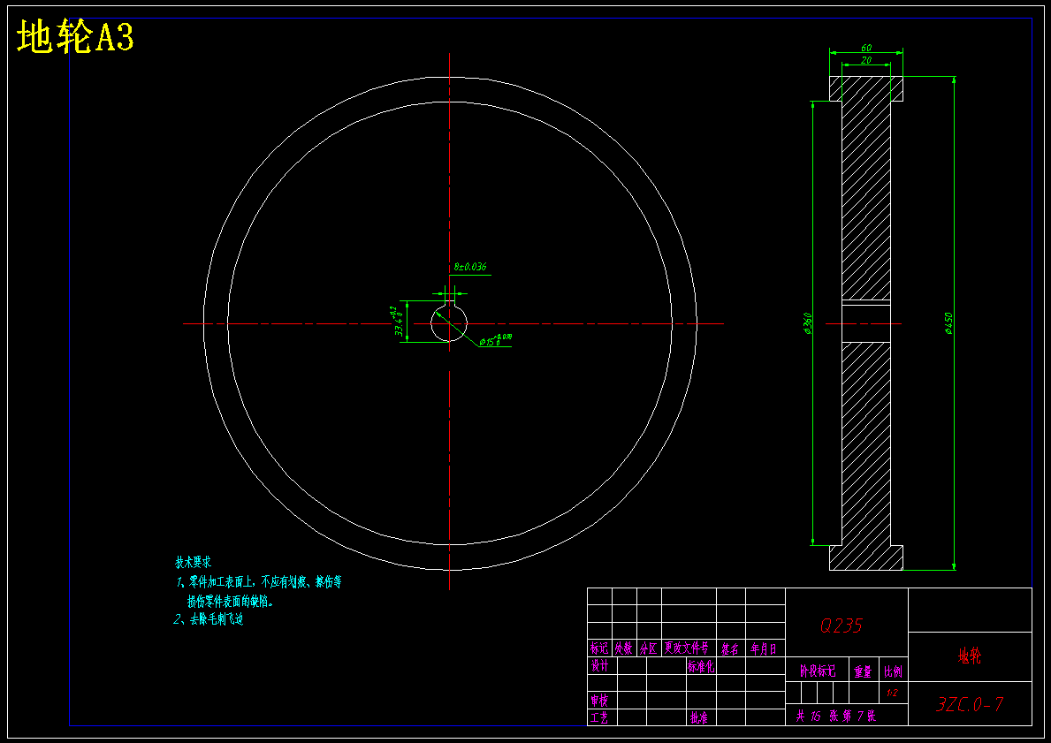Click the '审核' label in title block
1051x743 pixels.
(599, 701)
